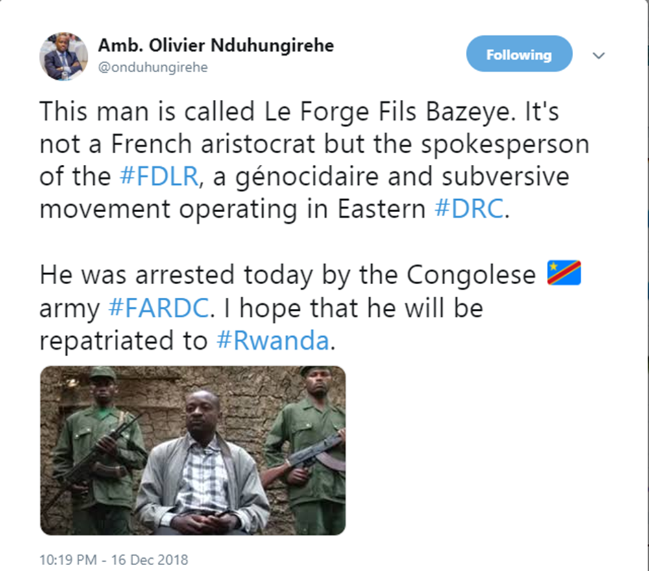Open Olivier Nduhungirehe's profile avatar
This screenshot has width=649, height=571.
64,56
